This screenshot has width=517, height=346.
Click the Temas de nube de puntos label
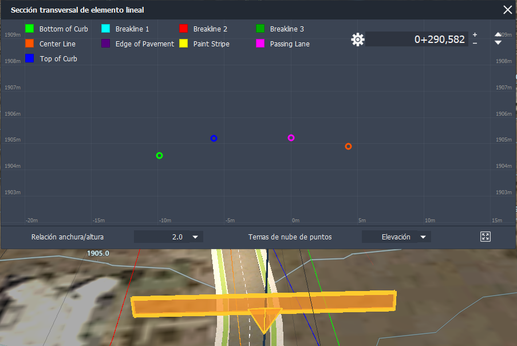point(290,237)
